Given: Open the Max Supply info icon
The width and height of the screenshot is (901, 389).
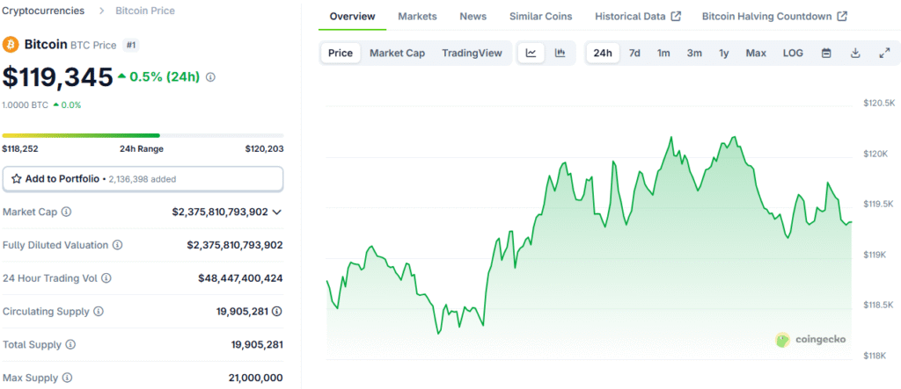Looking at the screenshot, I should pyautogui.click(x=67, y=378).
